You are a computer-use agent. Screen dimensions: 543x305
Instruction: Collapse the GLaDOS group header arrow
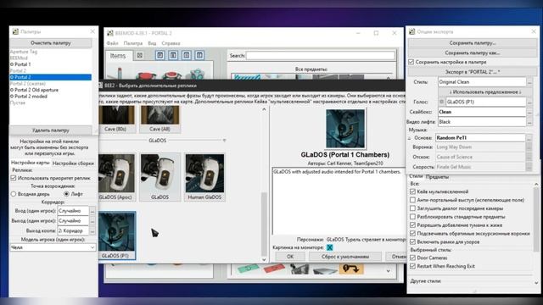click(x=224, y=141)
